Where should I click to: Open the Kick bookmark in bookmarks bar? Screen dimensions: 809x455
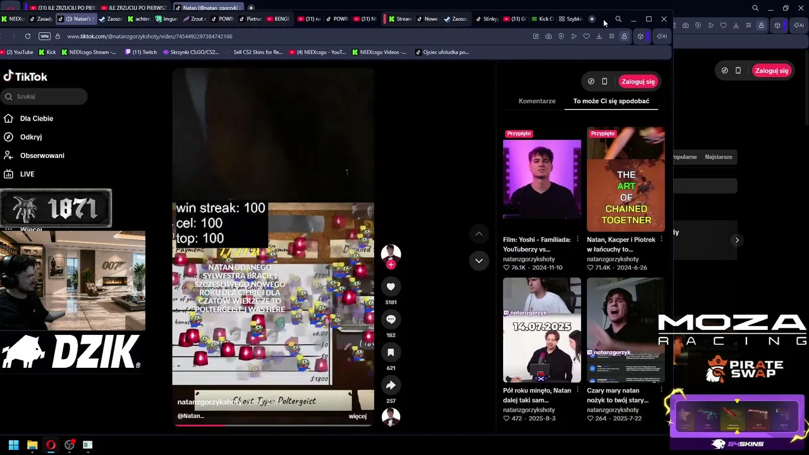pos(47,52)
